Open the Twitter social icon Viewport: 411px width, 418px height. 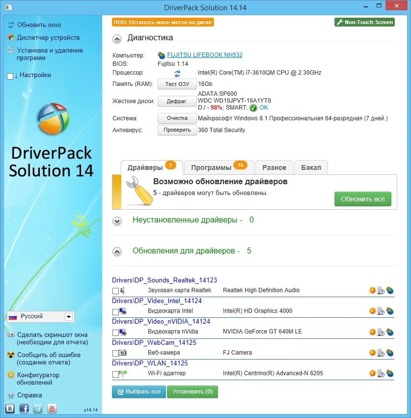point(38,408)
